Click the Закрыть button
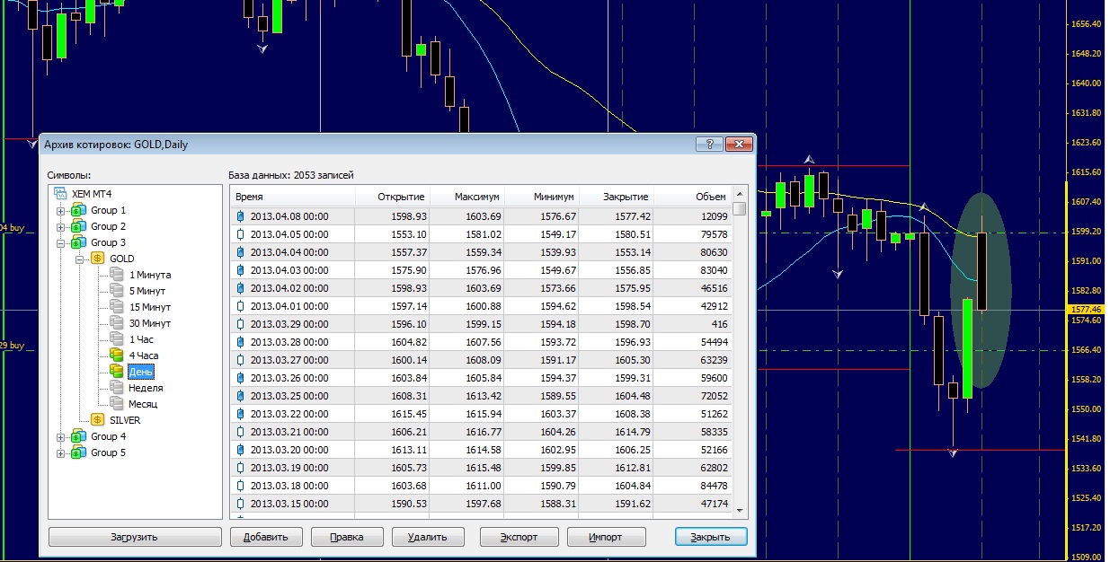 click(711, 537)
